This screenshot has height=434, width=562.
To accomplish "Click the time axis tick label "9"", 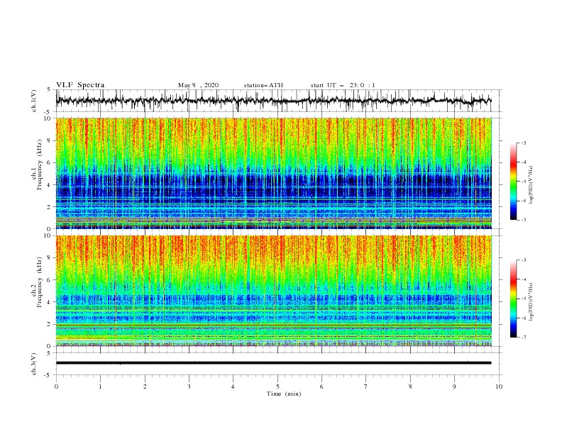I will click(x=454, y=386).
